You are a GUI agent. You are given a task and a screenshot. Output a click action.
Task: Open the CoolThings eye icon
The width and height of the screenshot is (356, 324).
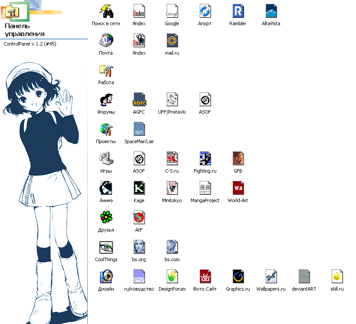pos(106,247)
